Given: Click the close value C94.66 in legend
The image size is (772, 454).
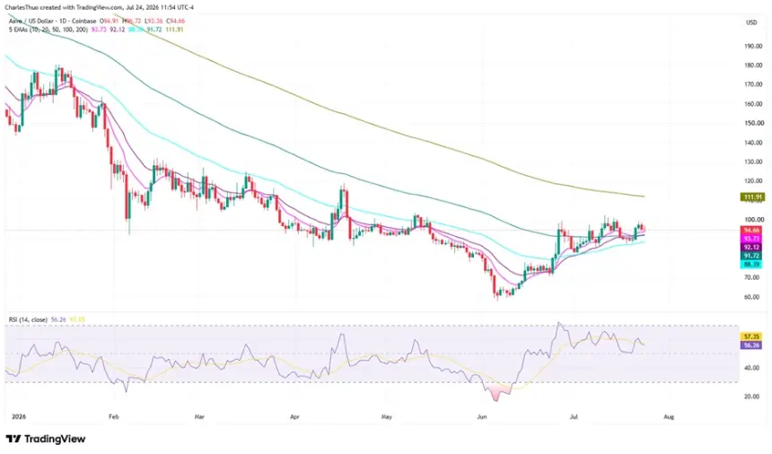Looking at the screenshot, I should click(175, 22).
